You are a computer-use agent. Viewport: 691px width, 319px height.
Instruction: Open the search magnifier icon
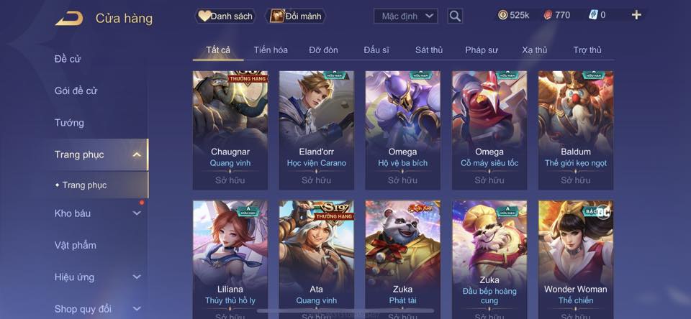pos(455,17)
